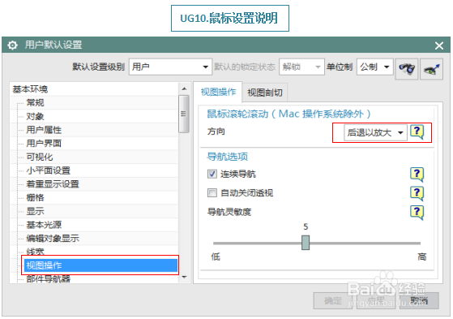
Task: Open the 方向 dropdown showing 后退以放大
Action: [x=375, y=132]
